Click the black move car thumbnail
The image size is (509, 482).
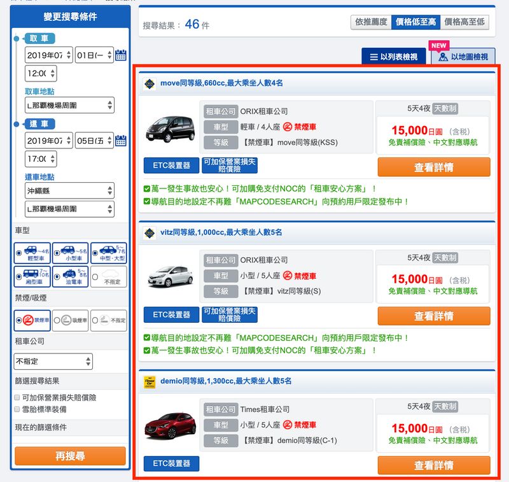click(x=171, y=129)
